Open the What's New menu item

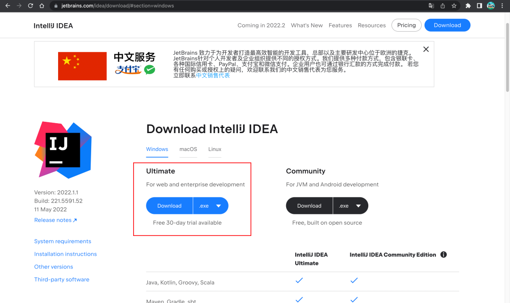[307, 25]
